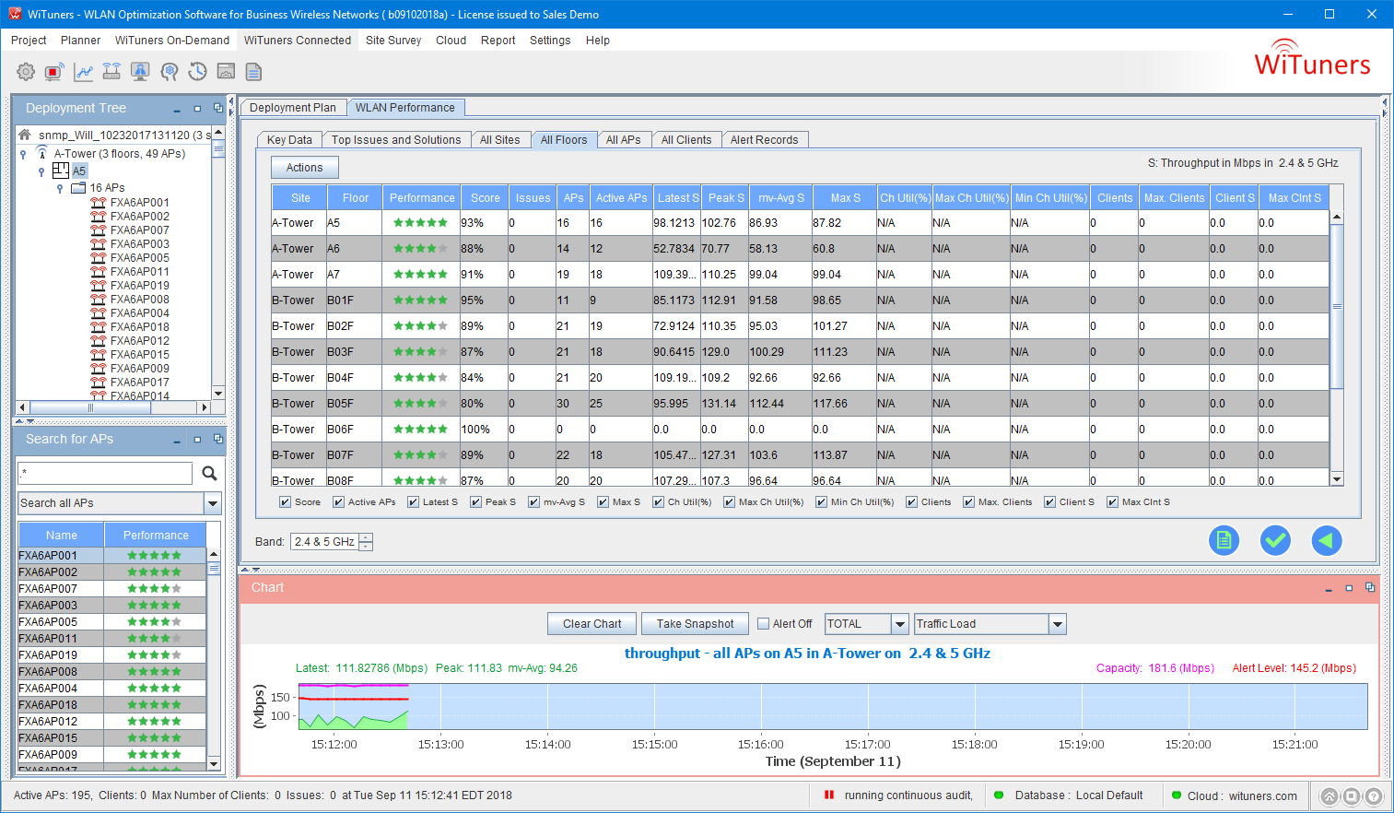Click the round blue checkmark icon
Image resolution: width=1394 pixels, height=813 pixels.
tap(1275, 541)
